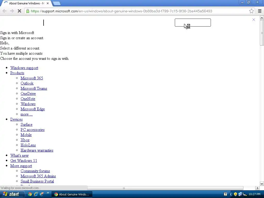This screenshot has width=264, height=198.
Task: Click the About Genuine Windows taskbar button
Action: click(x=72, y=194)
